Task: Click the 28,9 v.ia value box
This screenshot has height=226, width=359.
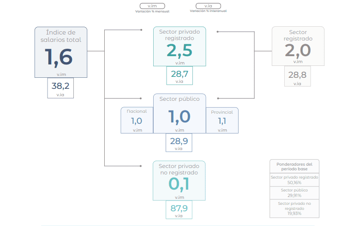Action: point(179,143)
